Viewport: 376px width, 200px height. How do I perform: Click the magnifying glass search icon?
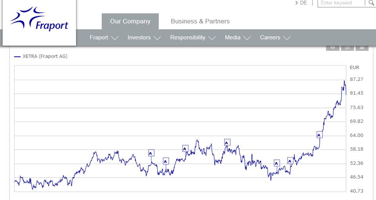tap(371, 3)
